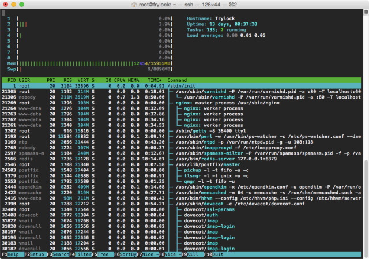Select the dovecot -c dovecot.conf parent row

click(181, 204)
